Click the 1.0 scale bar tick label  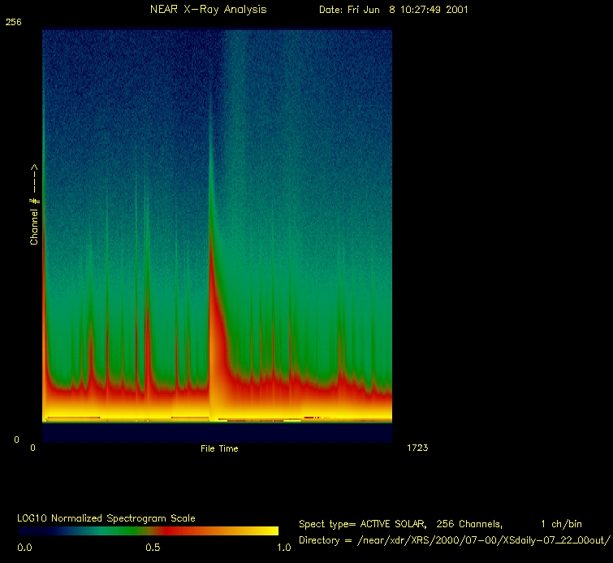click(x=283, y=548)
